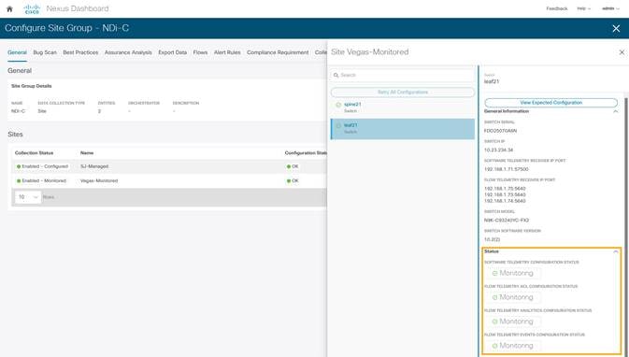629x357 pixels.
Task: Click the Name column header
Action: click(x=87, y=153)
